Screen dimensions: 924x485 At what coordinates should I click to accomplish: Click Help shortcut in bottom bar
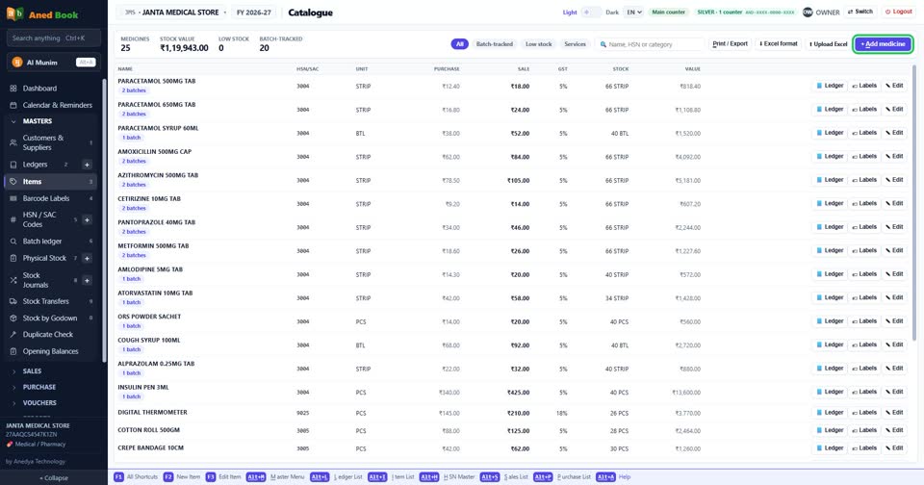point(613,476)
